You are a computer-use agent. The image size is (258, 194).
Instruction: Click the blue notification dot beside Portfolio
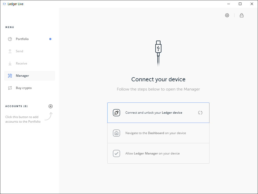50,39
